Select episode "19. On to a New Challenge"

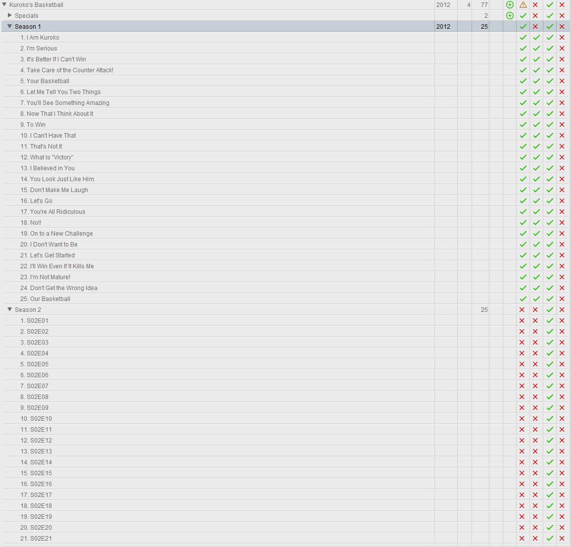pyautogui.click(x=56, y=234)
